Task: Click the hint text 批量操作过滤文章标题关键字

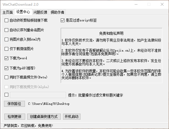Action: click(x=101, y=95)
